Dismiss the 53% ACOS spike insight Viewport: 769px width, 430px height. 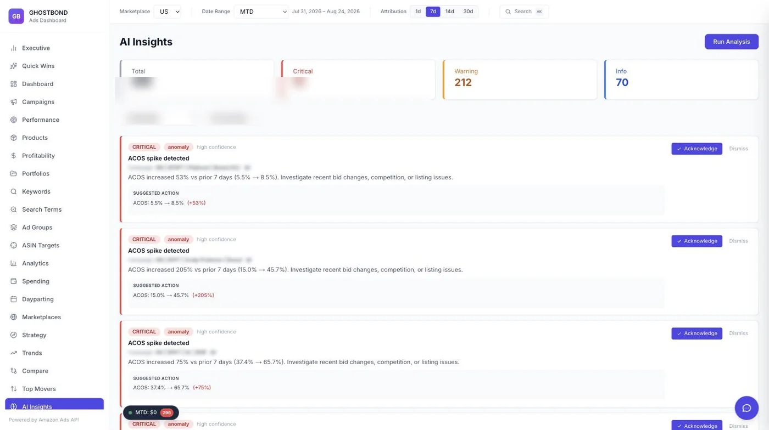(x=738, y=149)
